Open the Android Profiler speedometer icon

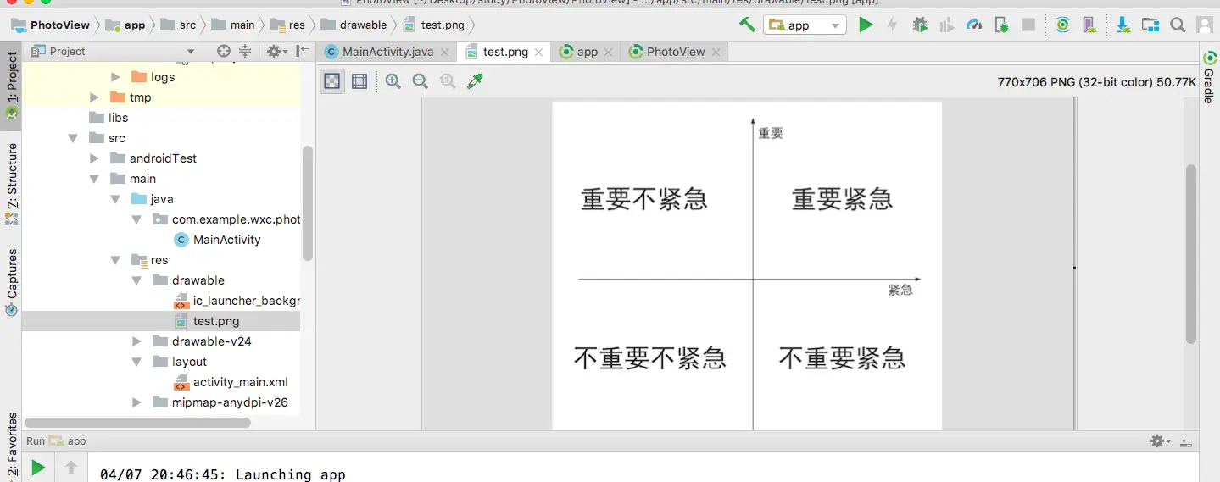974,25
